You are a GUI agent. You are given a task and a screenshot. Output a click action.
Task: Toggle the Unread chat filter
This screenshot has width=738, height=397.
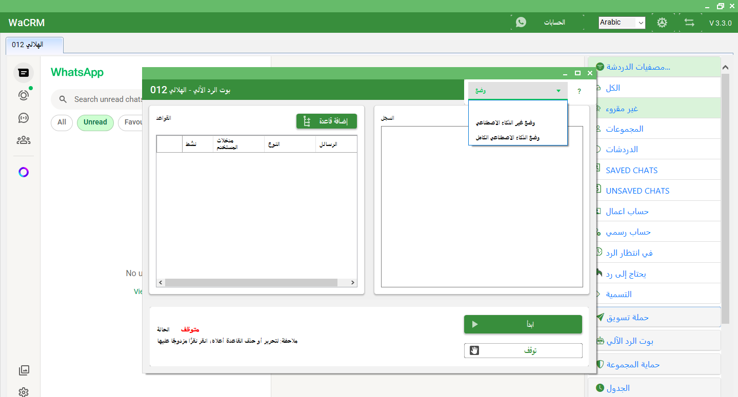95,122
